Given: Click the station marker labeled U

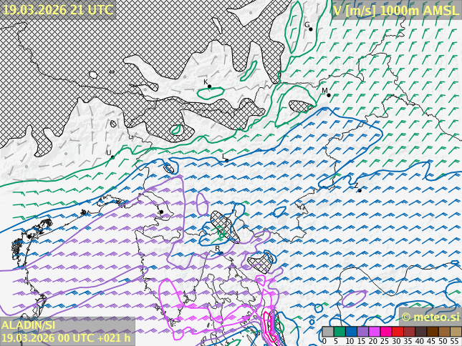Looking at the screenshot, I should (x=112, y=157).
